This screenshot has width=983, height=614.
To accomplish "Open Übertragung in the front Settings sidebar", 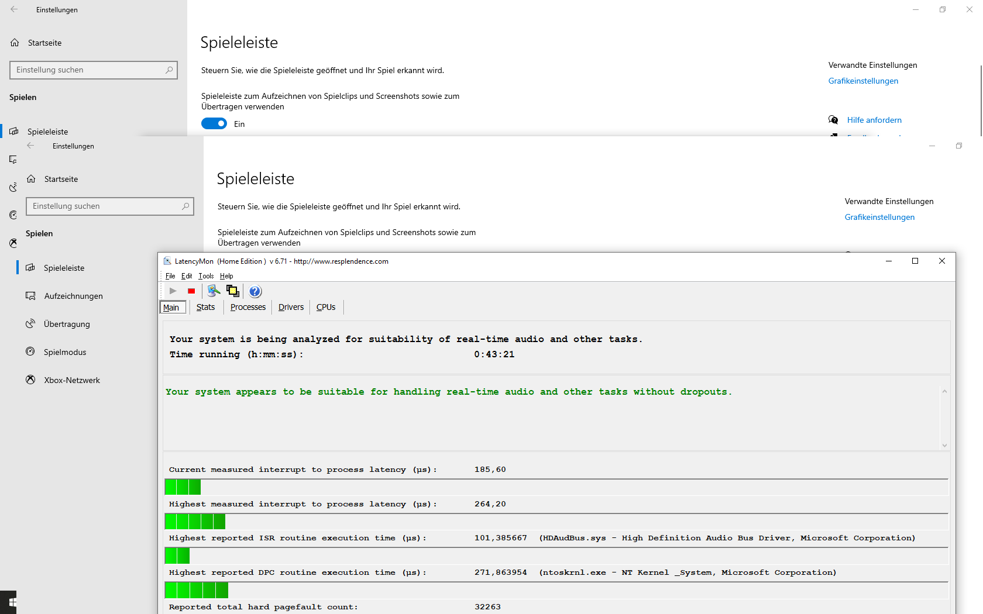I will pos(67,324).
